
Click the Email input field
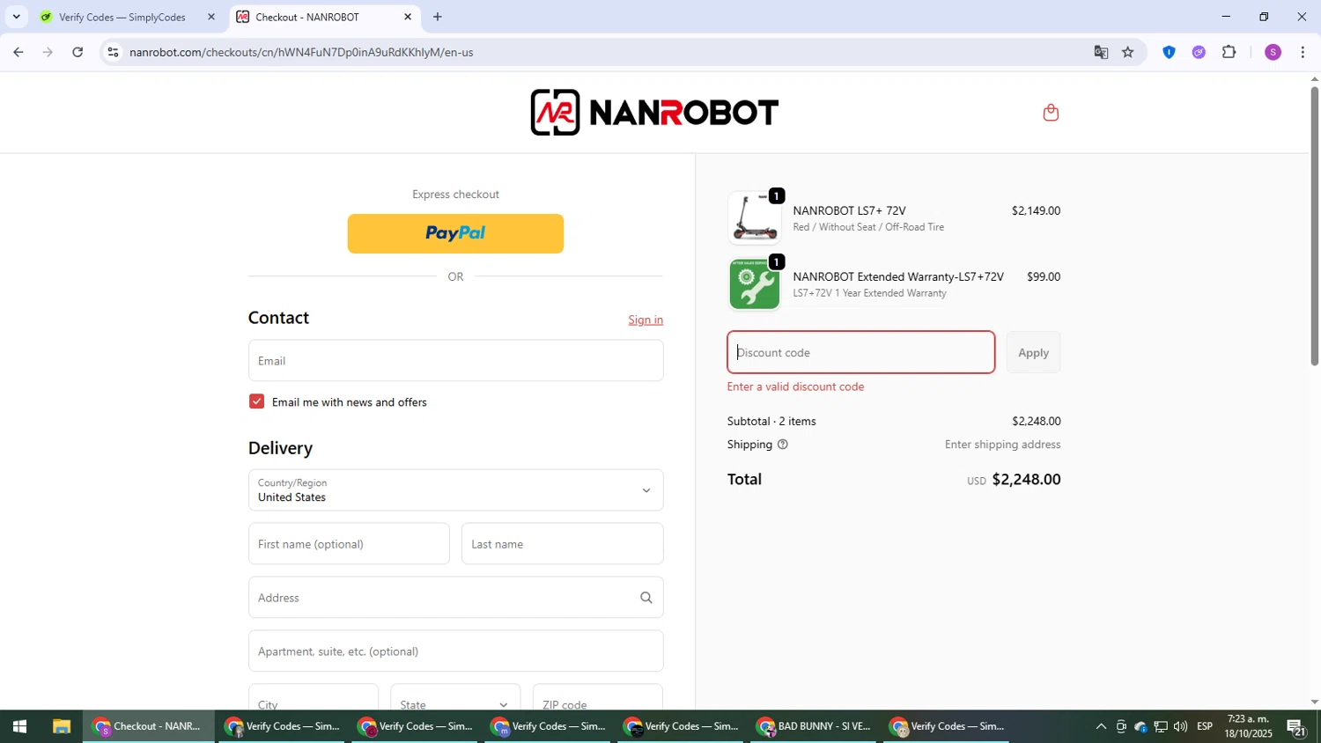coord(455,361)
